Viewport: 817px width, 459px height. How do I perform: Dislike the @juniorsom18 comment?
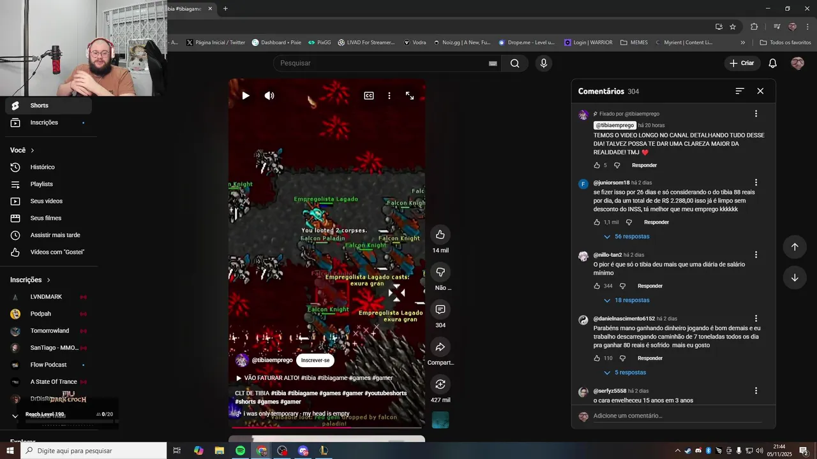pos(629,222)
